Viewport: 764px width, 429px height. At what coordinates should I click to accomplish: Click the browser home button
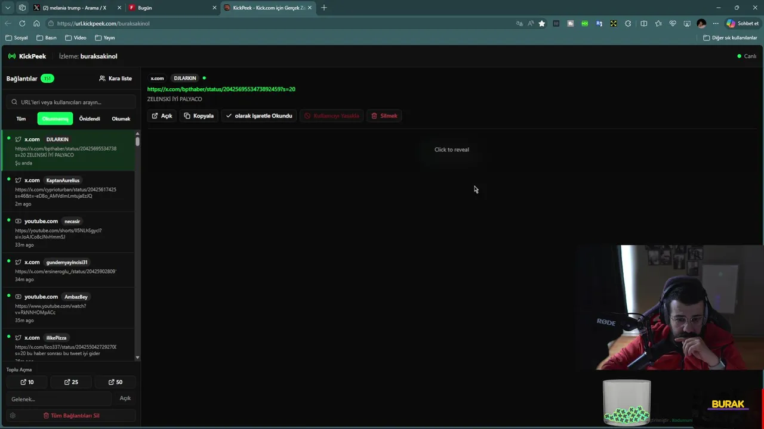[36, 23]
